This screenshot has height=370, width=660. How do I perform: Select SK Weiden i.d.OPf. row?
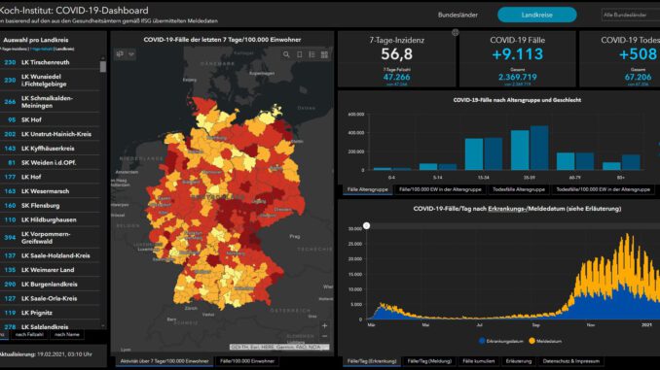(x=50, y=162)
